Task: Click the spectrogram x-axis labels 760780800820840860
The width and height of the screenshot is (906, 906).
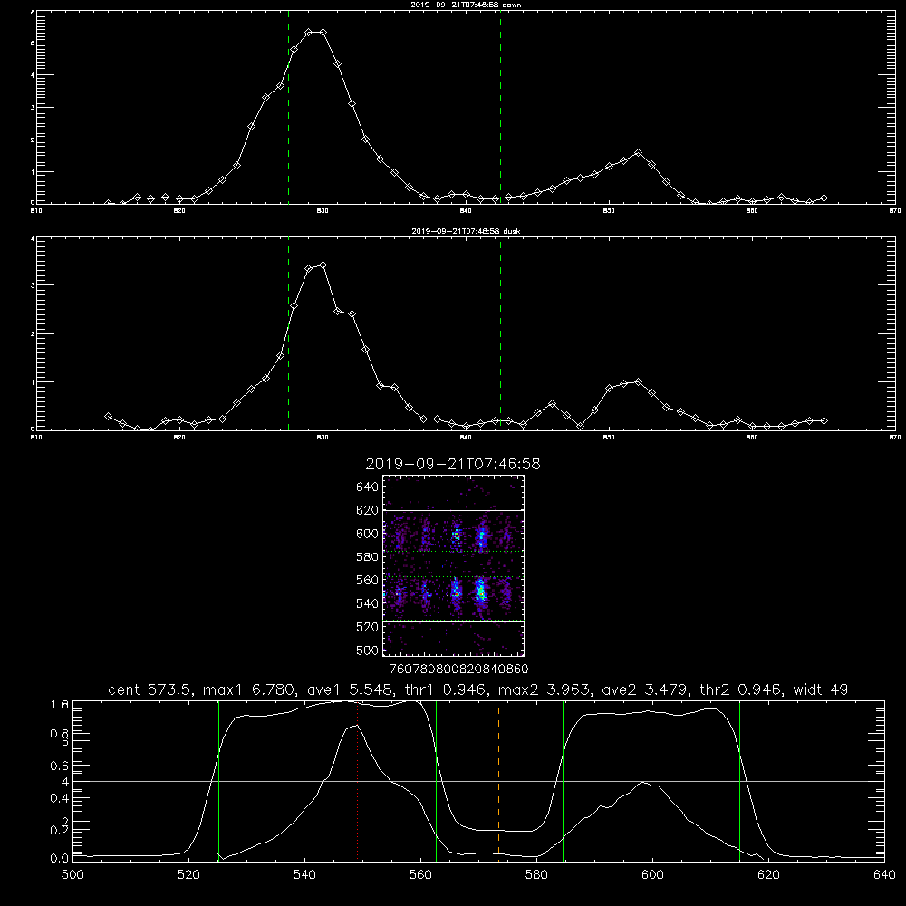Action: click(459, 670)
